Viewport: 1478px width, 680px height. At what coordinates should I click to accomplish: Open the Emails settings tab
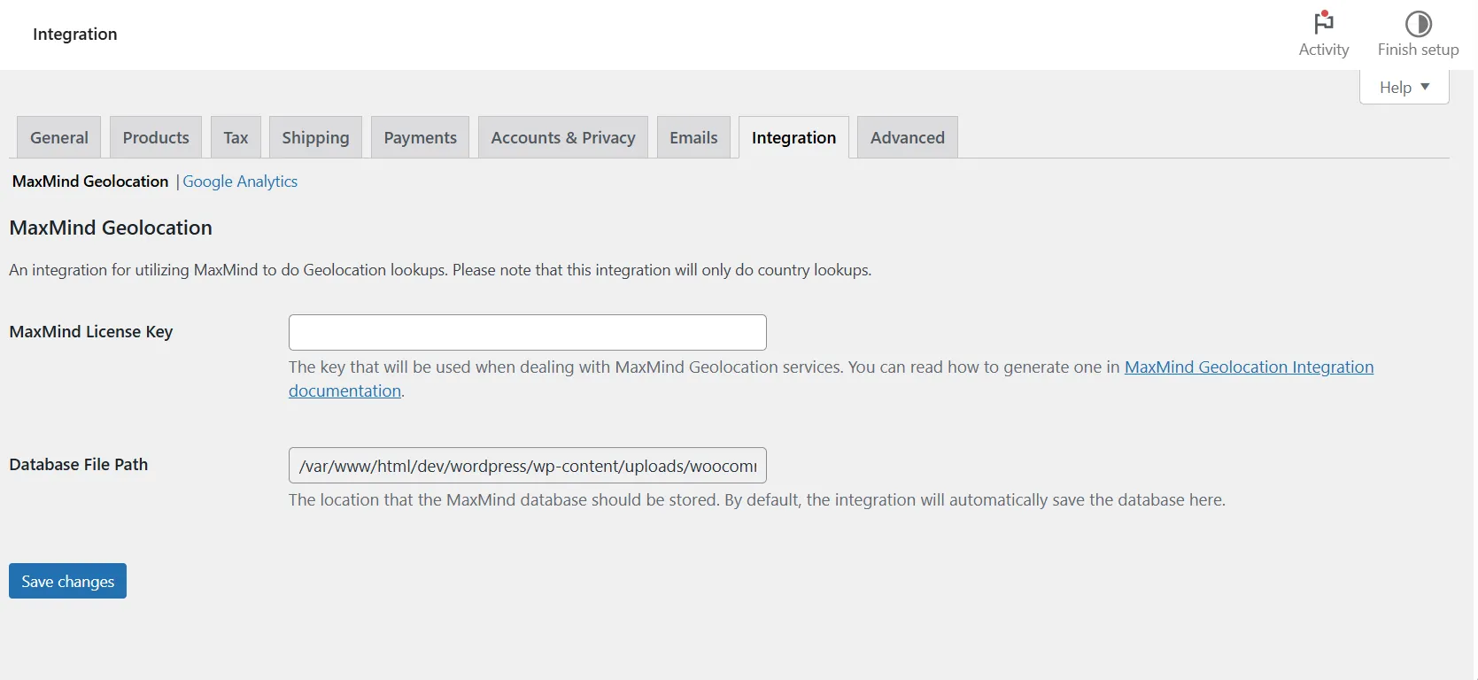[x=693, y=137]
